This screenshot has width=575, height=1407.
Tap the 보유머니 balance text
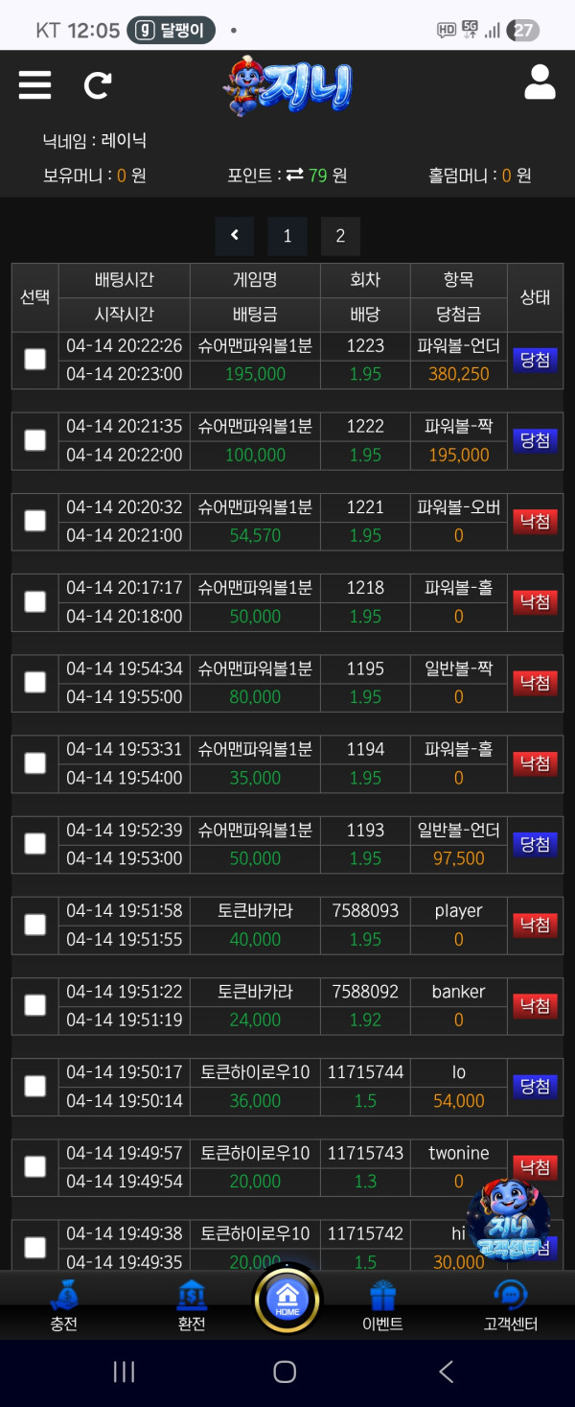coord(94,176)
